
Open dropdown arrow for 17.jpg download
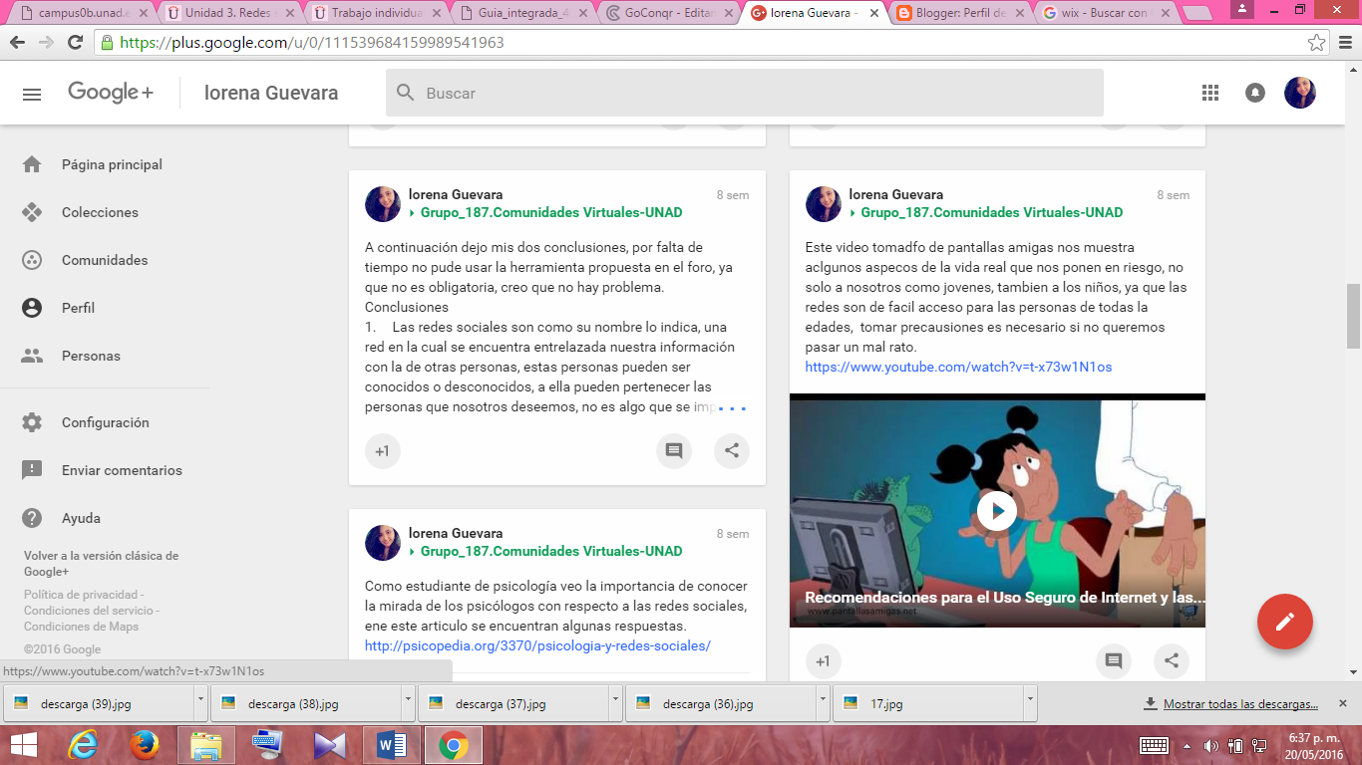point(1030,702)
